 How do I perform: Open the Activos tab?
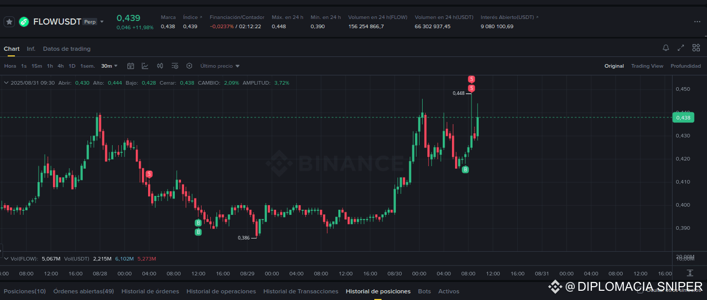pyautogui.click(x=449, y=291)
